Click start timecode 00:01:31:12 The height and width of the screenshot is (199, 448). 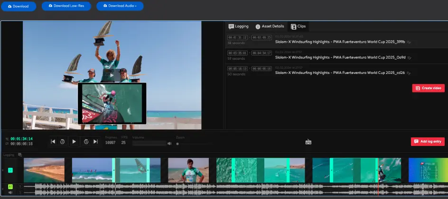pos(237,37)
